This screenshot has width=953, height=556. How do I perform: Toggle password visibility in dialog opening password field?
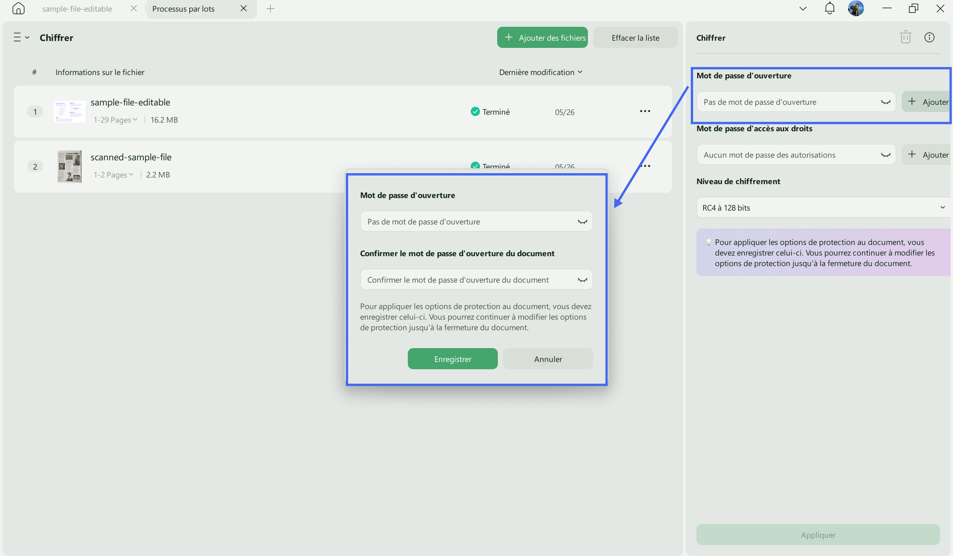582,222
